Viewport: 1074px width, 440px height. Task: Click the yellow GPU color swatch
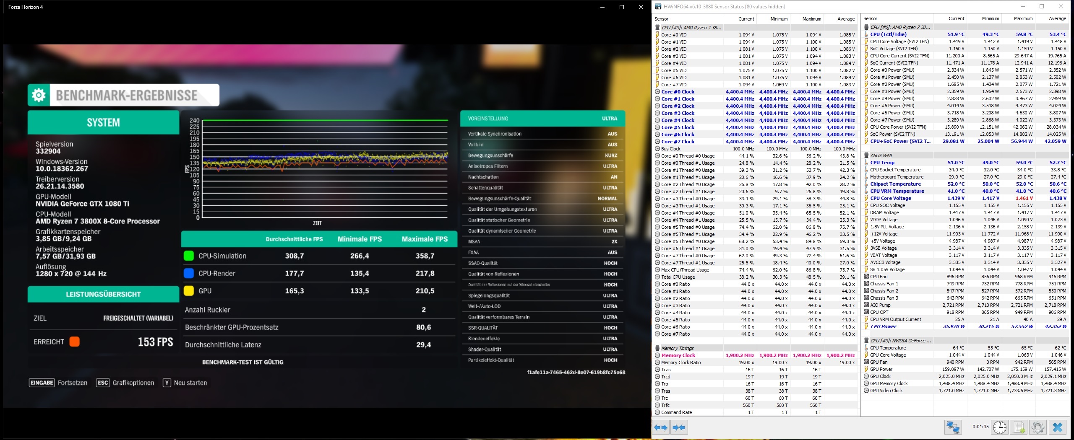tap(189, 291)
